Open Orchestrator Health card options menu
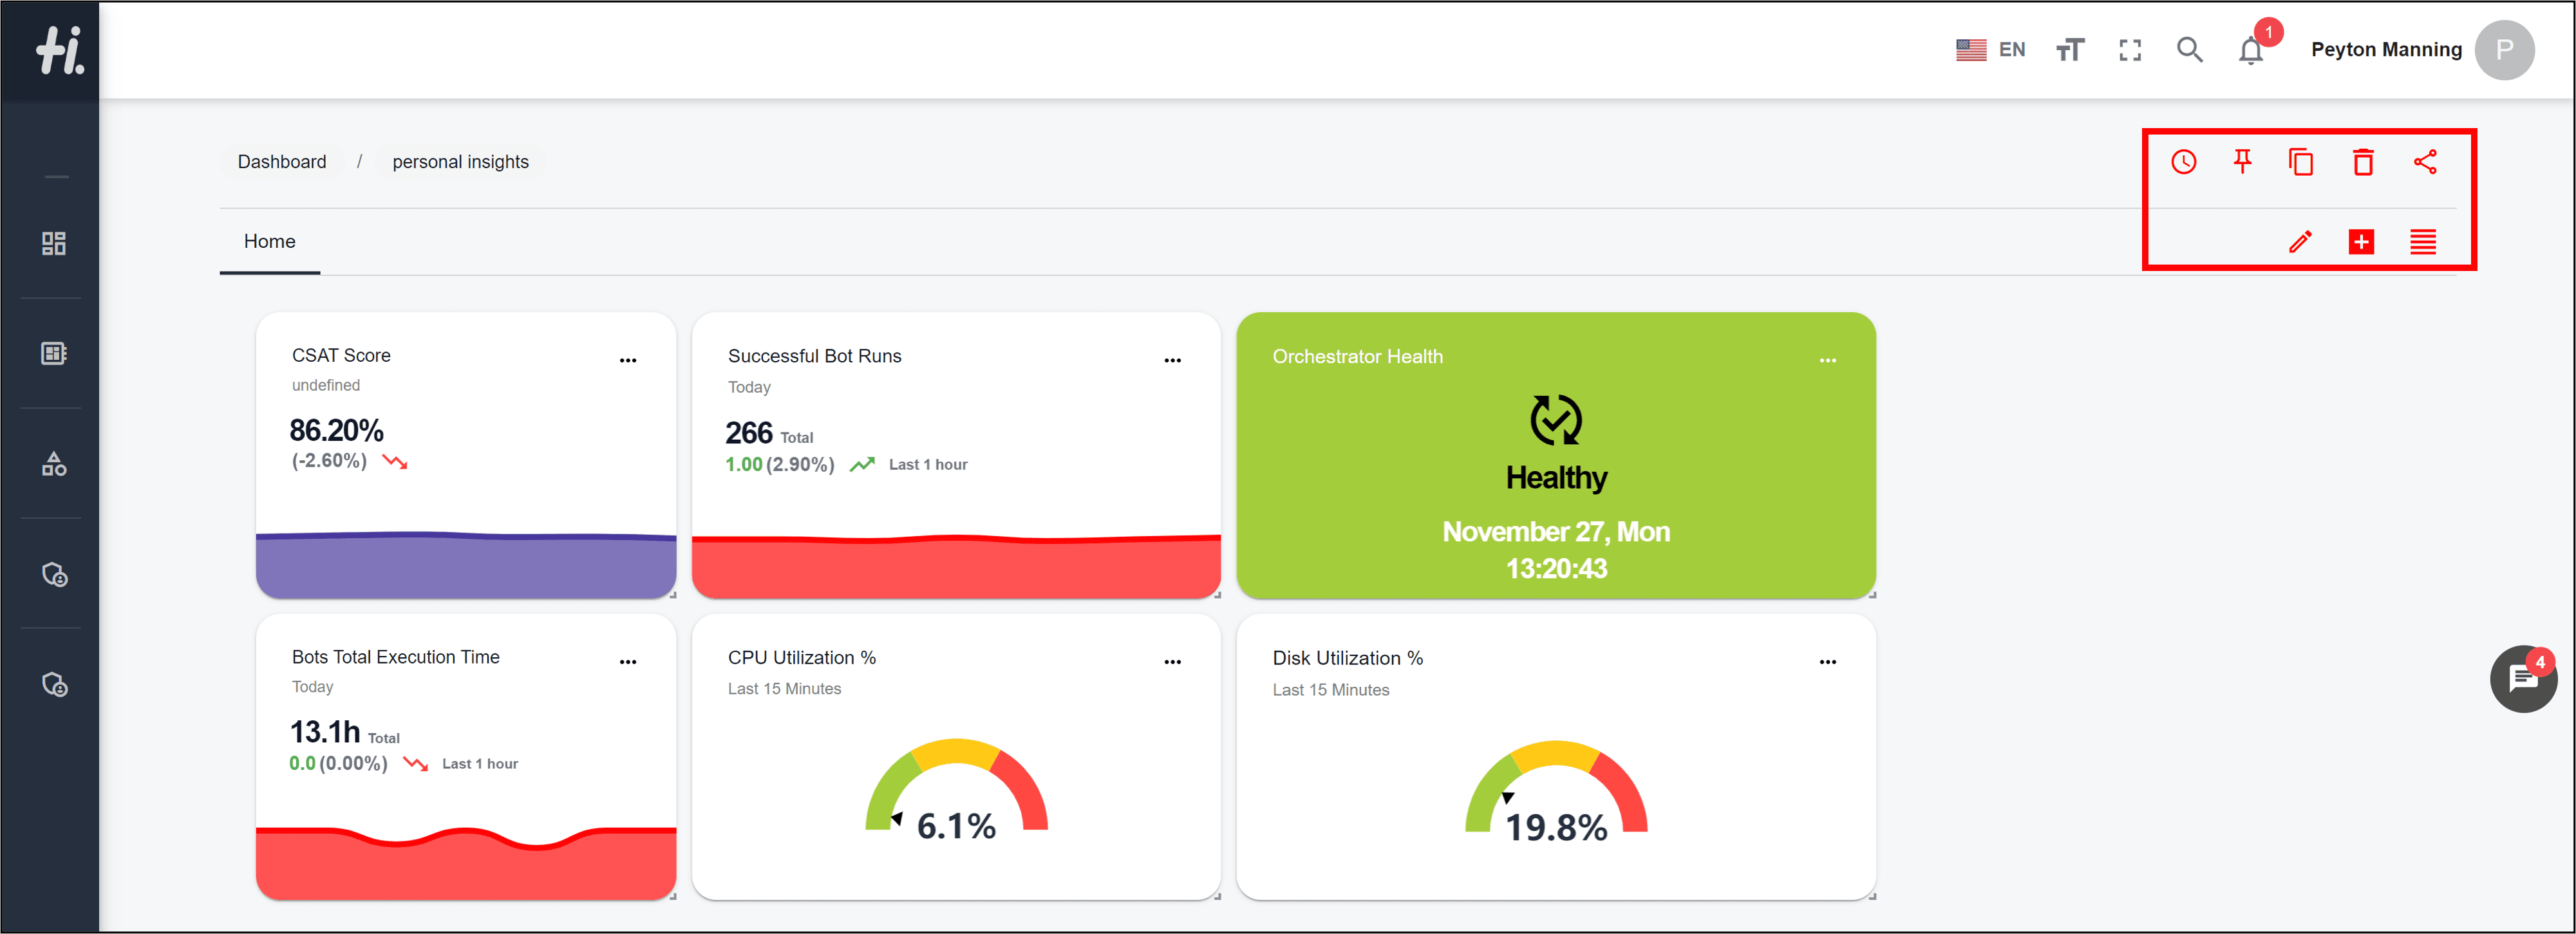The width and height of the screenshot is (2576, 934). [1828, 360]
